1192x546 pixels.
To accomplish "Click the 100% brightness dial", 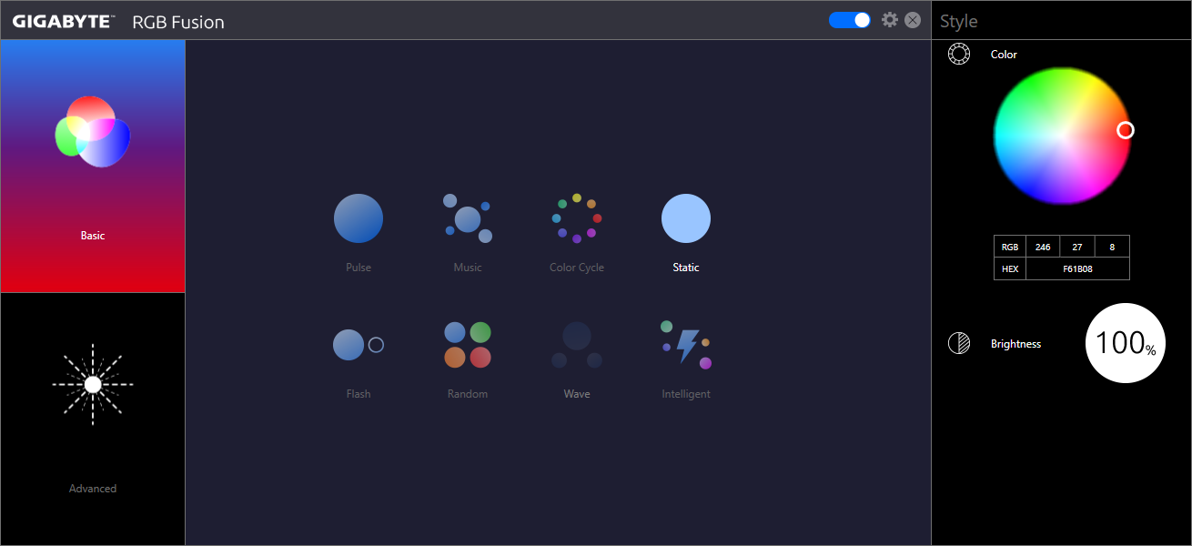I will [1126, 343].
